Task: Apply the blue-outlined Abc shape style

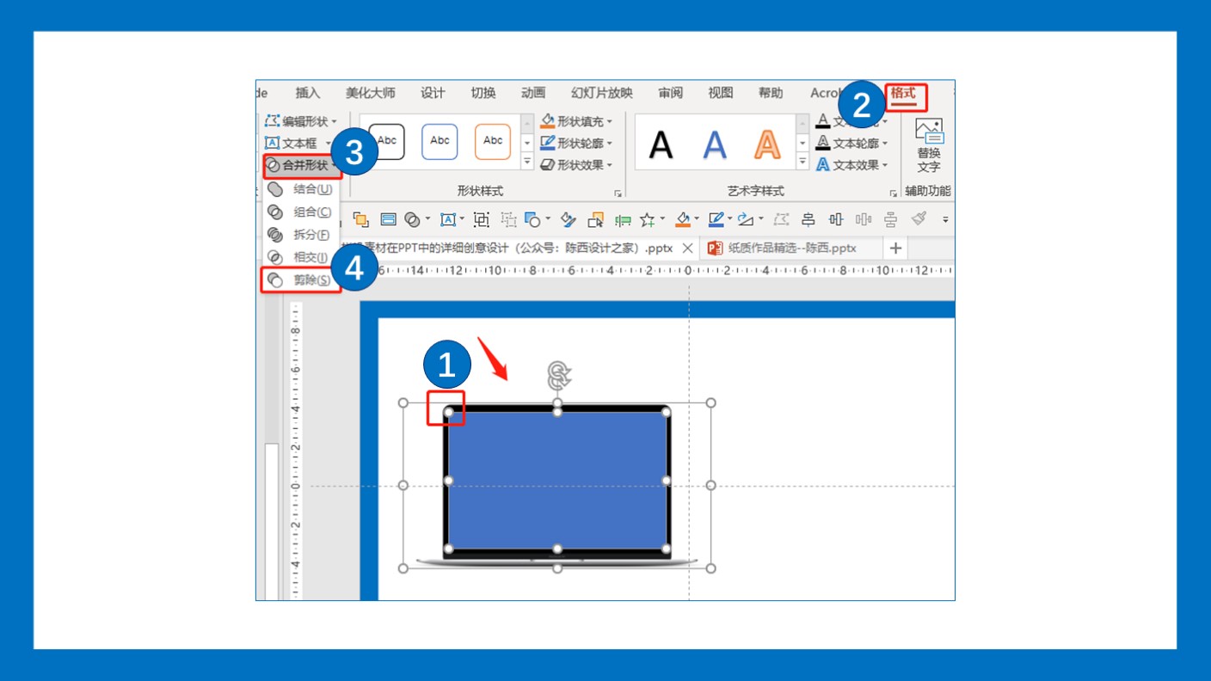Action: pyautogui.click(x=440, y=141)
